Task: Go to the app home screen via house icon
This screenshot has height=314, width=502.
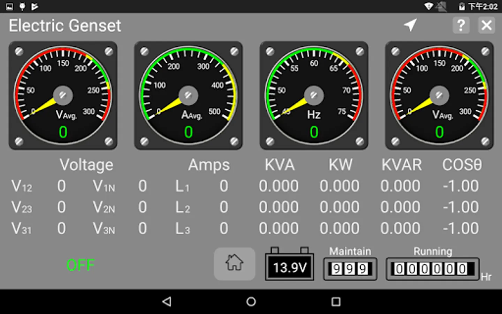Action: coord(234,264)
